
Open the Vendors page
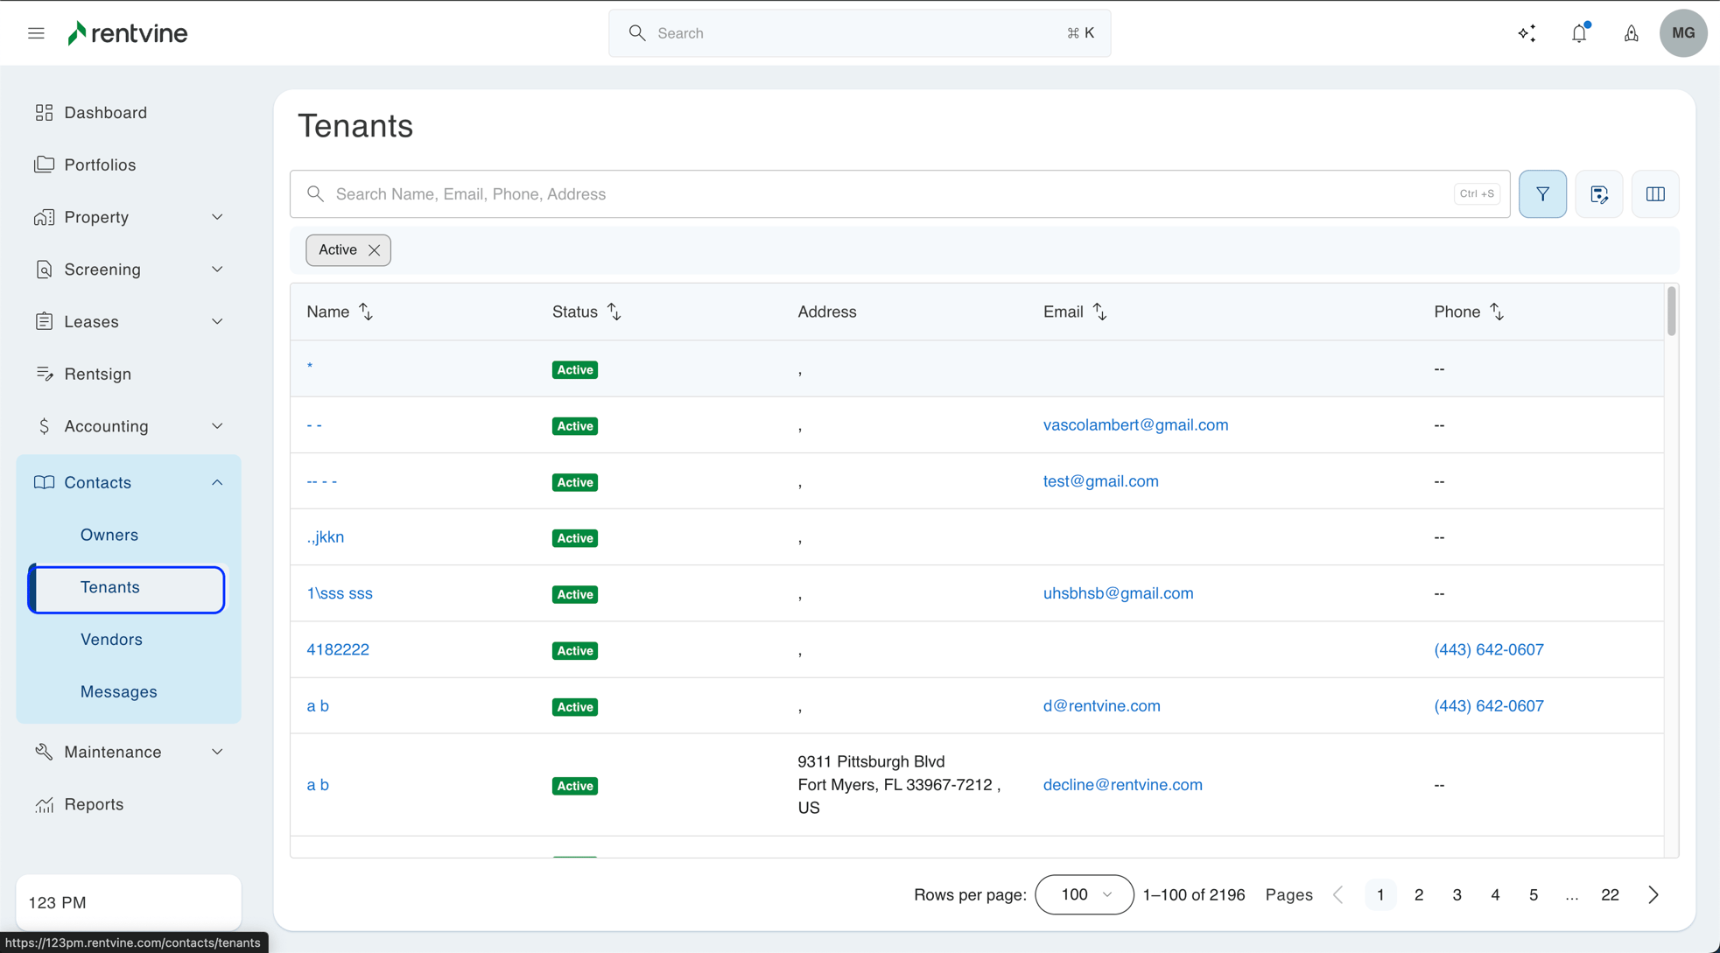tap(111, 639)
